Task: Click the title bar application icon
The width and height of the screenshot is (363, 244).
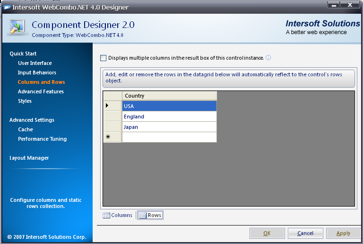Action: coord(7,7)
